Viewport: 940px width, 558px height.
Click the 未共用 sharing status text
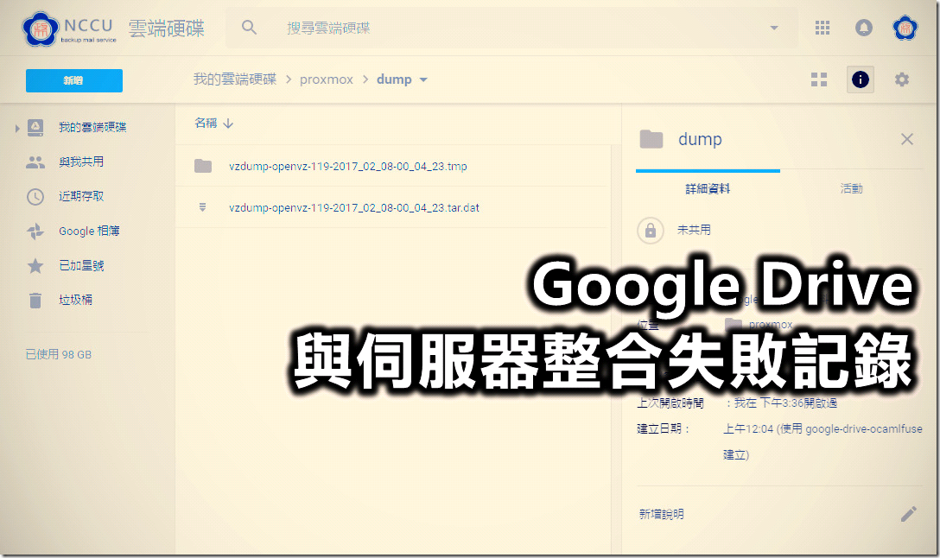click(x=694, y=230)
